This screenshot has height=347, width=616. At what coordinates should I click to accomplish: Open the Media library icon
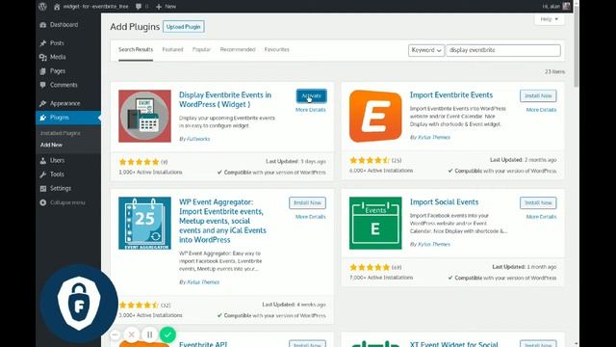point(42,57)
